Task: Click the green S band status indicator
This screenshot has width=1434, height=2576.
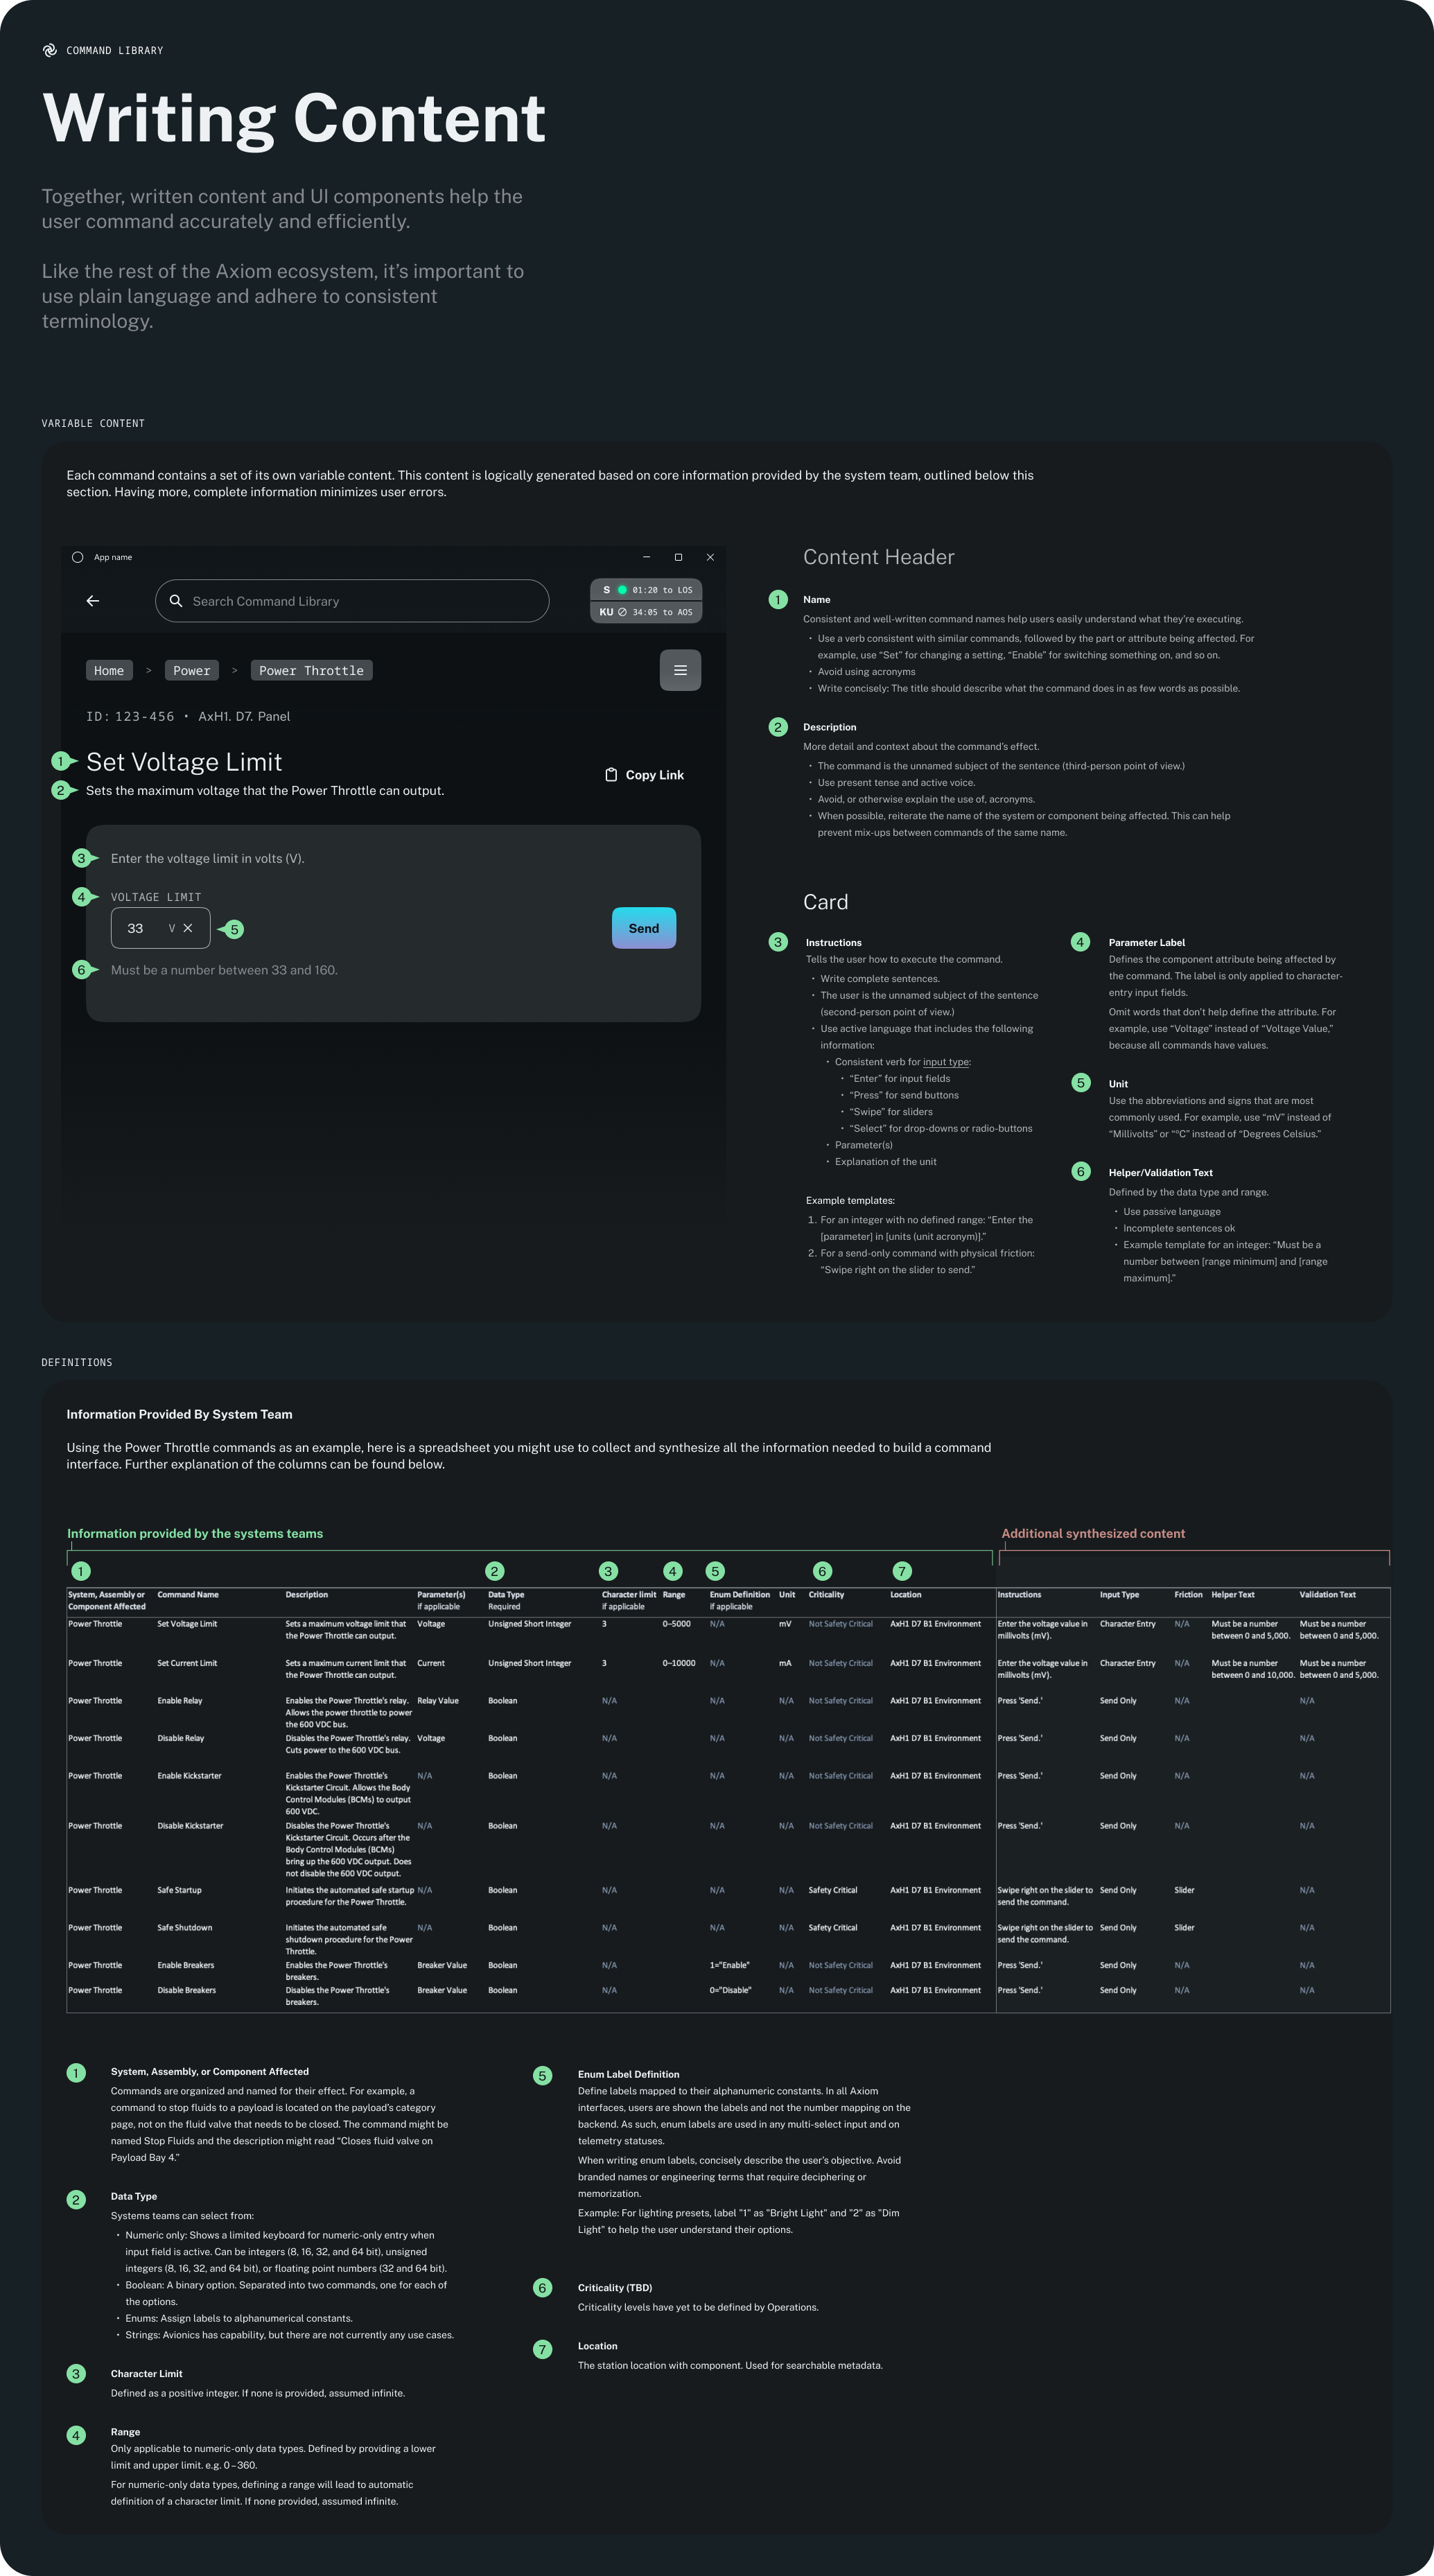Action: (x=622, y=590)
